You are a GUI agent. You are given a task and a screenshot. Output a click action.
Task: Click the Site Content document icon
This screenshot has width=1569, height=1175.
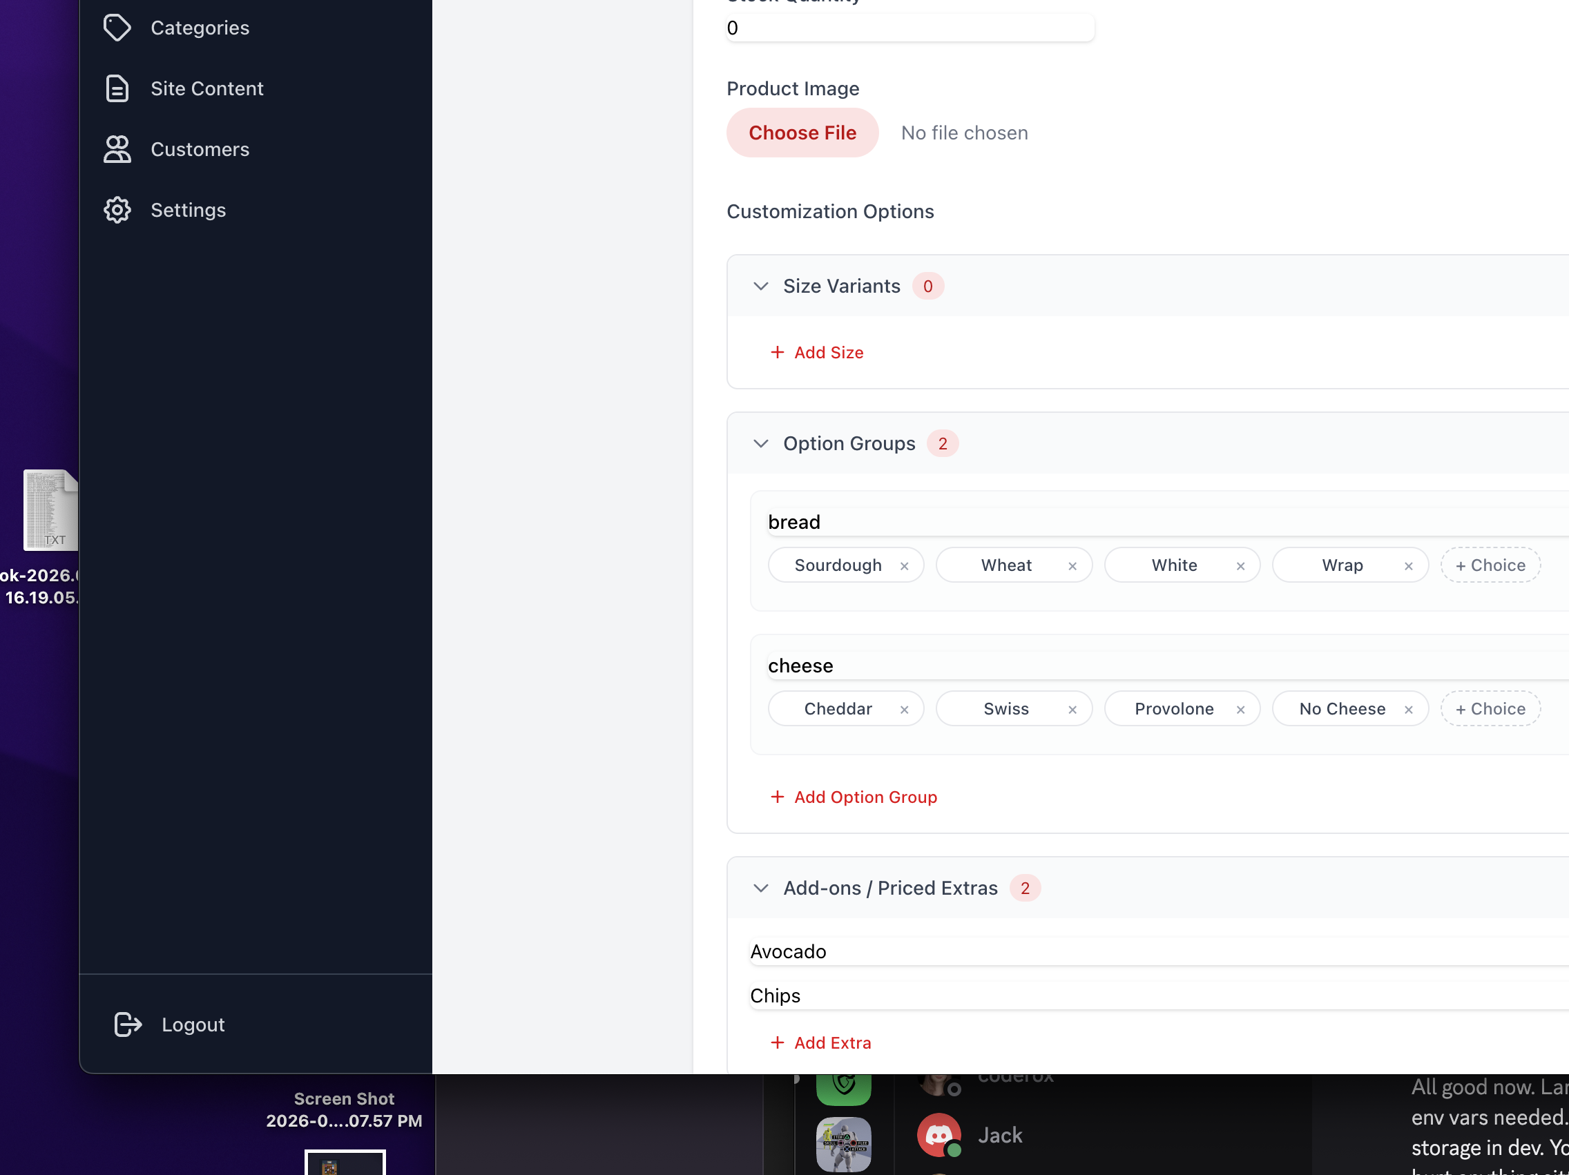tap(117, 88)
